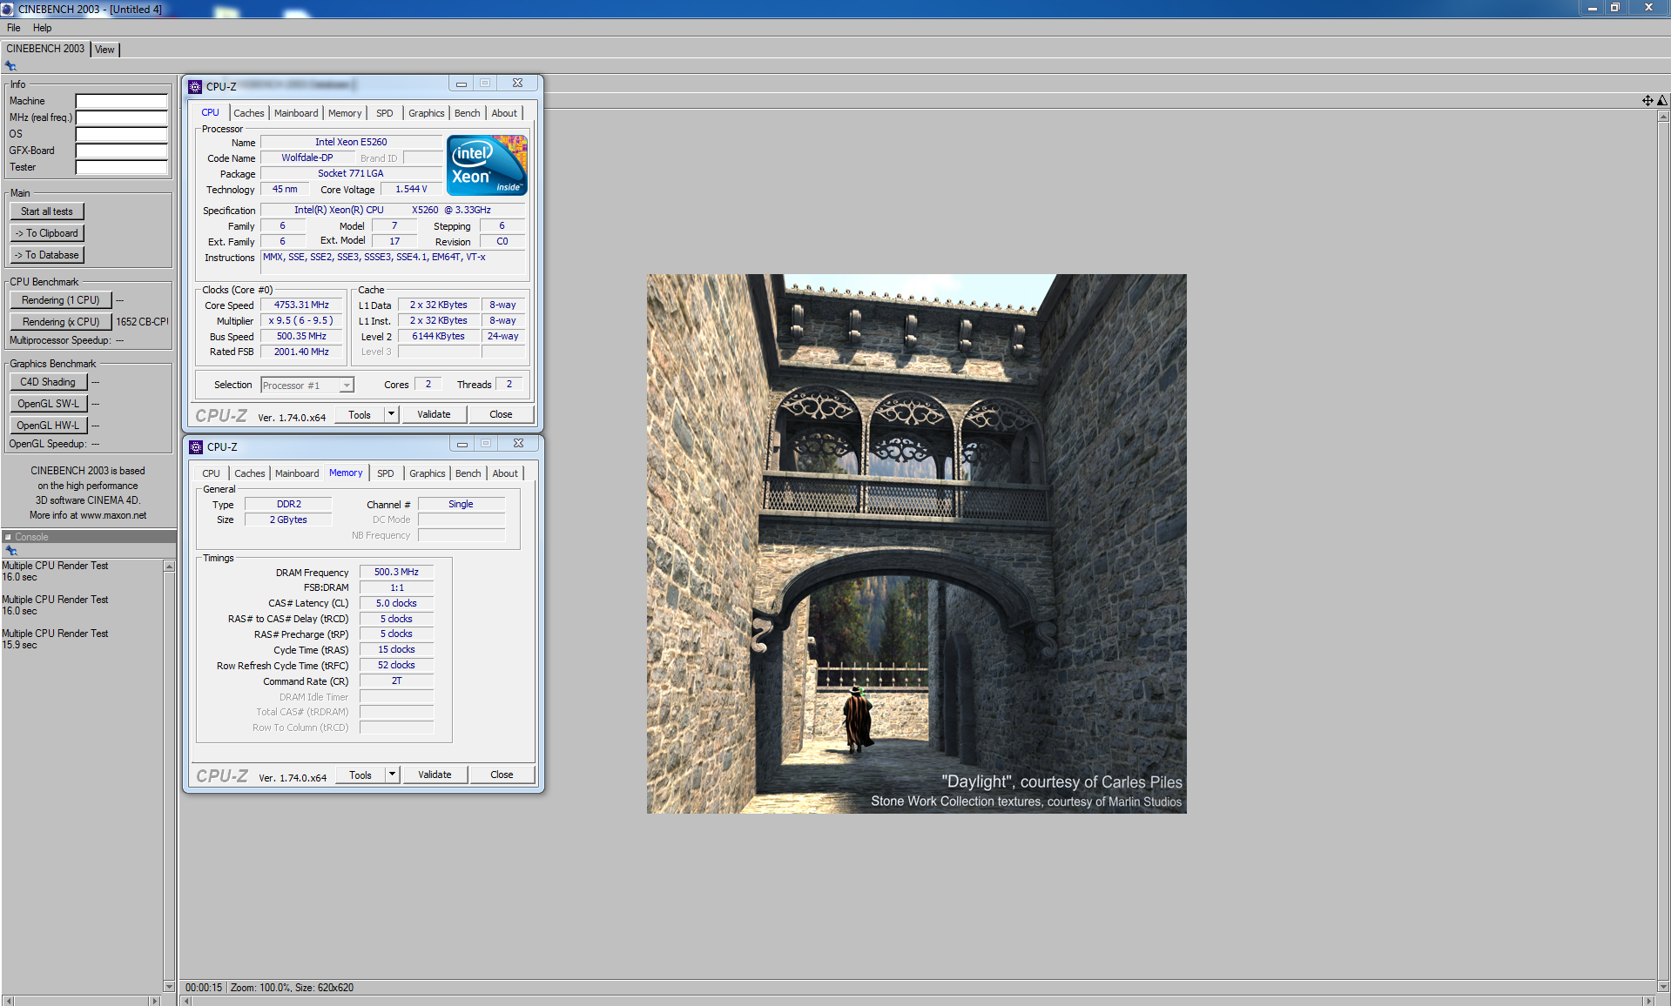The height and width of the screenshot is (1006, 1671).
Task: Click the 4753.31 MHz core speed value
Action: click(x=301, y=305)
